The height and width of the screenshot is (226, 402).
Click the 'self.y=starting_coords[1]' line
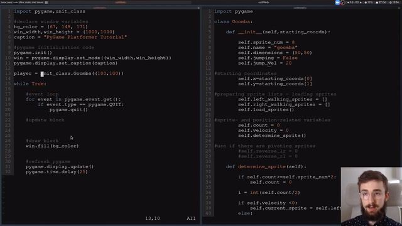275,83
